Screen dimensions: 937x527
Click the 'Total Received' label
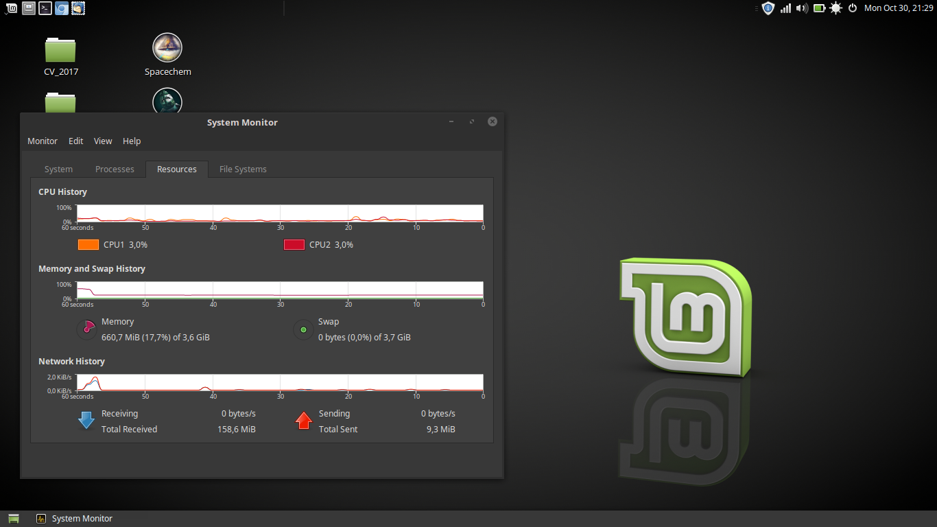point(129,429)
